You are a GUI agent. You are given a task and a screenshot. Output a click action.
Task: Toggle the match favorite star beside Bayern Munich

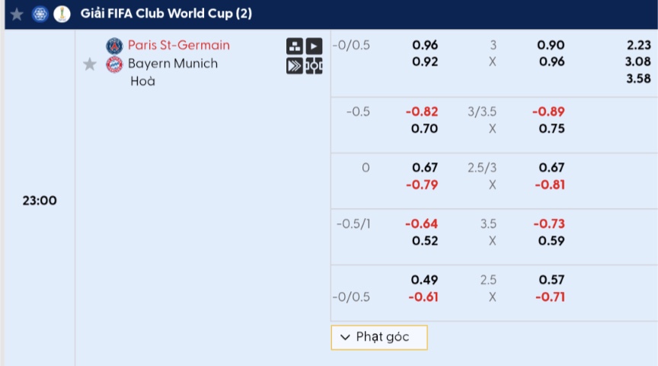tap(89, 64)
